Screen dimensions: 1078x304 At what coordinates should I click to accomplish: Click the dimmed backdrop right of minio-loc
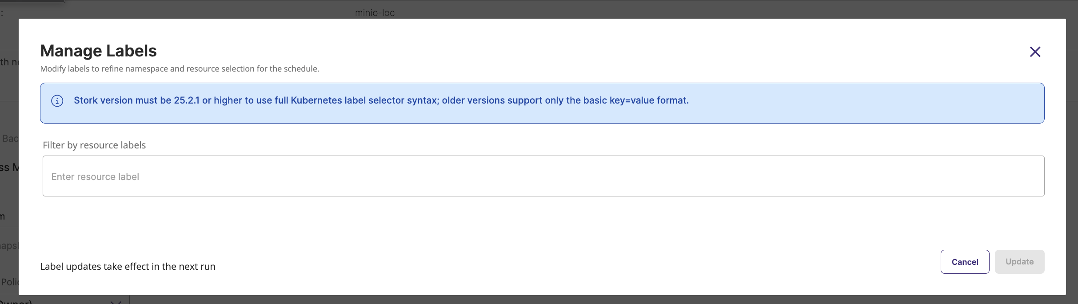(667, 10)
